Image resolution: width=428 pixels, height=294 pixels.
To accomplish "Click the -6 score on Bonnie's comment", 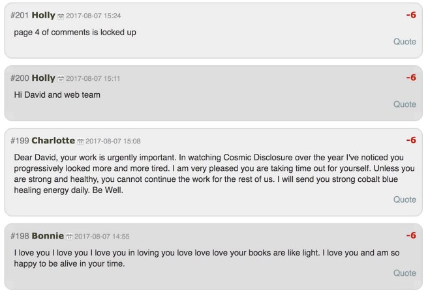I will (411, 235).
